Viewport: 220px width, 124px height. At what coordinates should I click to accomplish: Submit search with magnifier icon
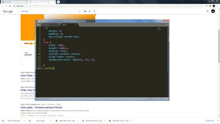[94, 11]
